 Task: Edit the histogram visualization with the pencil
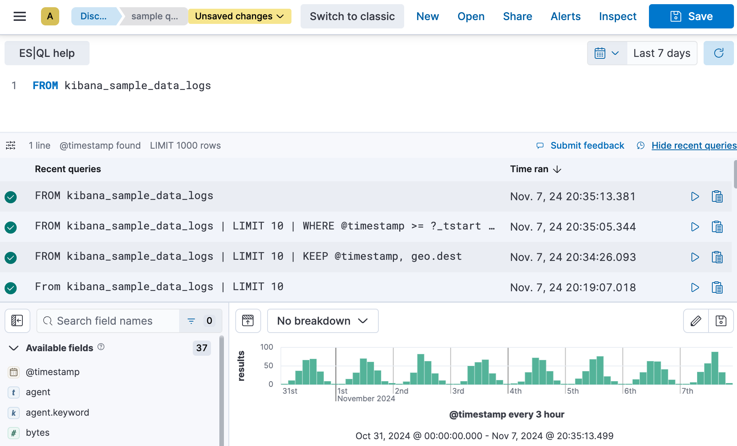tap(695, 321)
